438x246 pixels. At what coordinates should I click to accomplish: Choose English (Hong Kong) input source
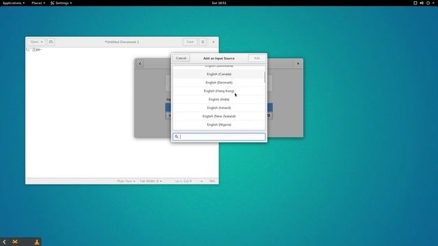[219, 91]
